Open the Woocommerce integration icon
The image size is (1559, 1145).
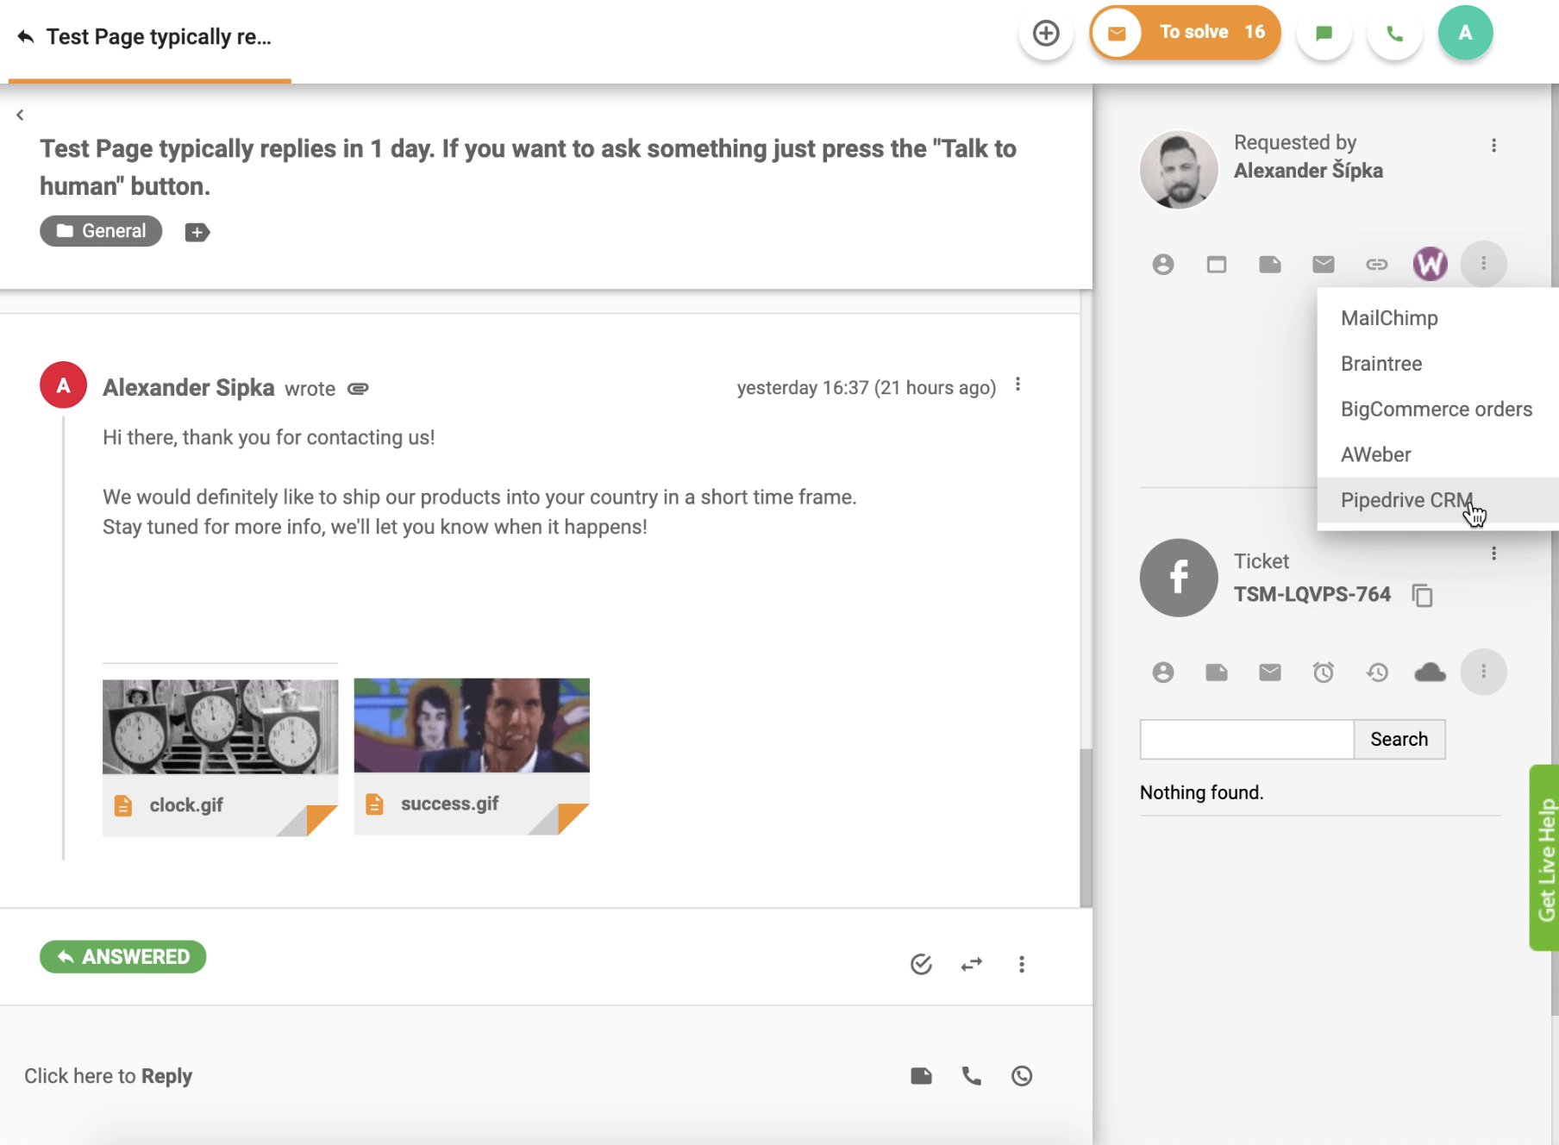click(x=1431, y=265)
